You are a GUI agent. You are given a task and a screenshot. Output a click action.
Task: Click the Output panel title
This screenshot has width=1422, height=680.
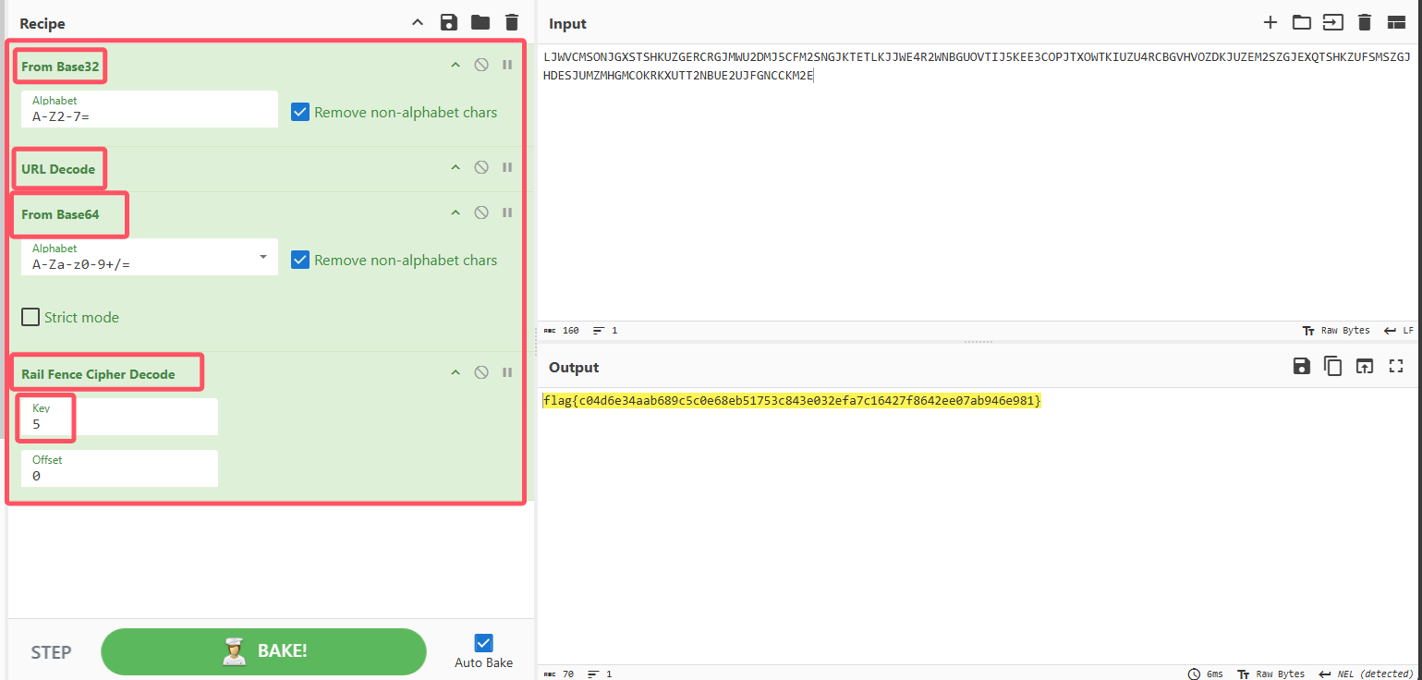(574, 368)
